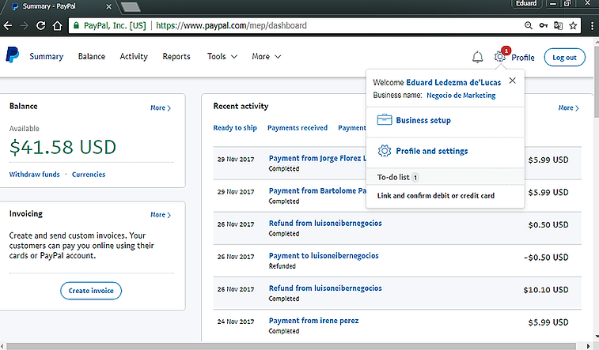This screenshot has height=350, width=599.
Task: Open Payment from Bartolome transaction
Action: (317, 190)
